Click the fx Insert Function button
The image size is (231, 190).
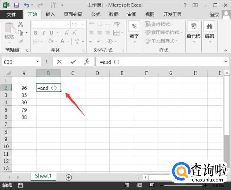click(87, 62)
